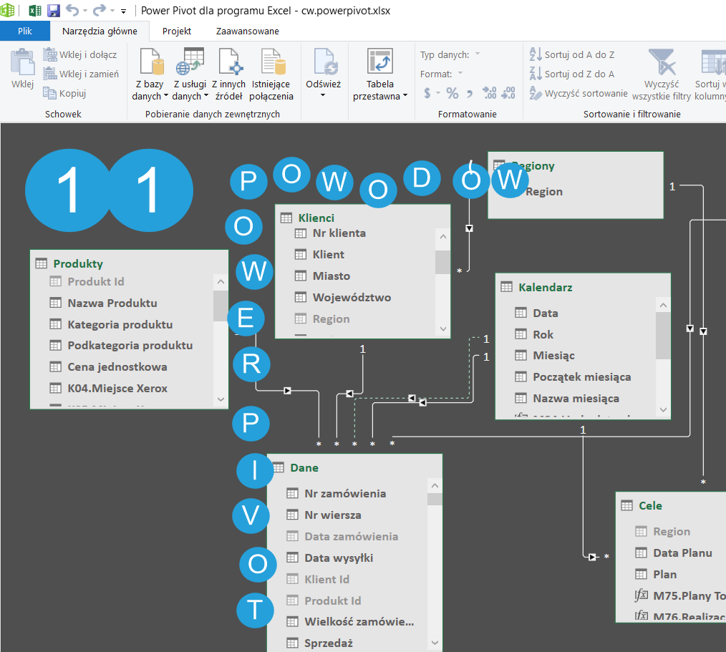Click the Odśwież refresh icon
Viewport: 726px width, 652px height.
pyautogui.click(x=324, y=62)
